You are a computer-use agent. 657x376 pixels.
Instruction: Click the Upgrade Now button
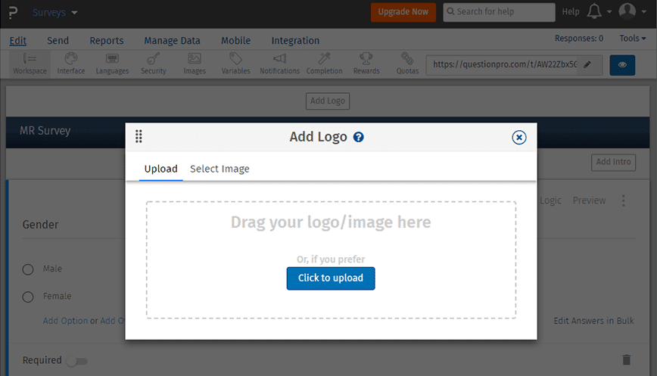pyautogui.click(x=403, y=12)
